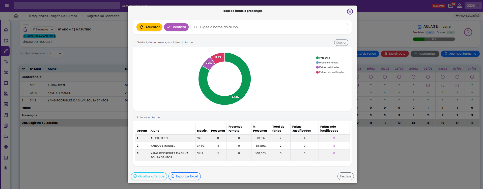Click the hamburger menu icon
Screen dimensions: 483x189
click(x=7, y=6)
